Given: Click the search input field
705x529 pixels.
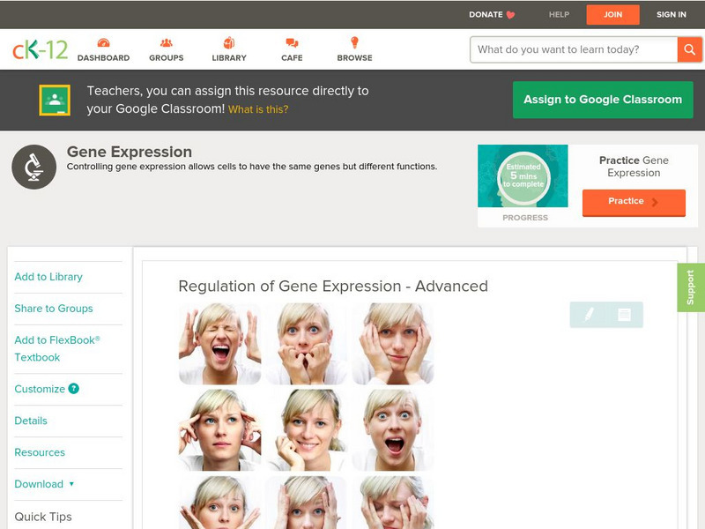Looking at the screenshot, I should click(x=568, y=49).
